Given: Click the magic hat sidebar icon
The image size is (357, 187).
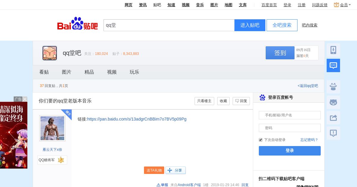Looking at the screenshot, I should click(x=333, y=87).
